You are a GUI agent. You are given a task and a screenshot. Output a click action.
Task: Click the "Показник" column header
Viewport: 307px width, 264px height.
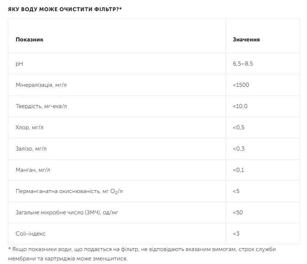click(x=30, y=40)
